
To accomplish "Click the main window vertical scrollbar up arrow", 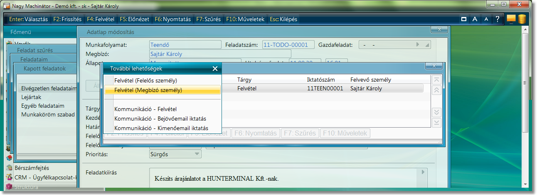I will pyautogui.click(x=525, y=30).
